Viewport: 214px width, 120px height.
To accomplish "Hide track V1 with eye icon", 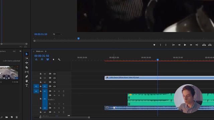I will coord(55,86).
